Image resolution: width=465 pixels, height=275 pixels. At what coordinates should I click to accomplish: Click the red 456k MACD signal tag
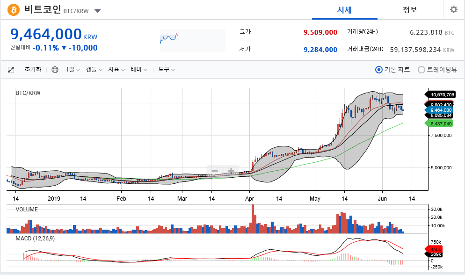click(434, 250)
